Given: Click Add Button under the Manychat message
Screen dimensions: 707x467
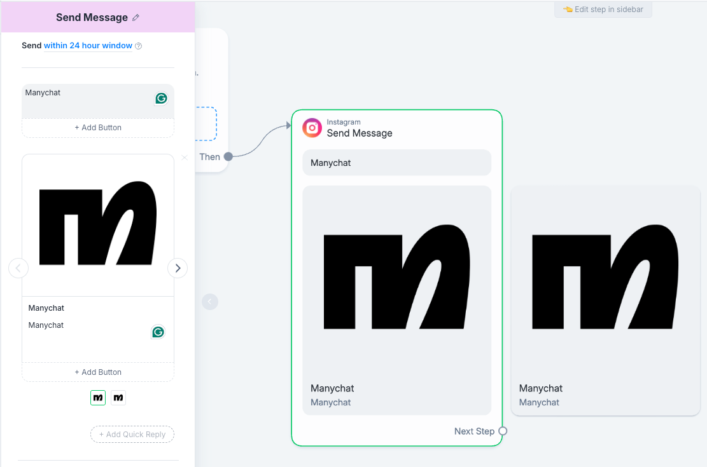Looking at the screenshot, I should (x=97, y=127).
